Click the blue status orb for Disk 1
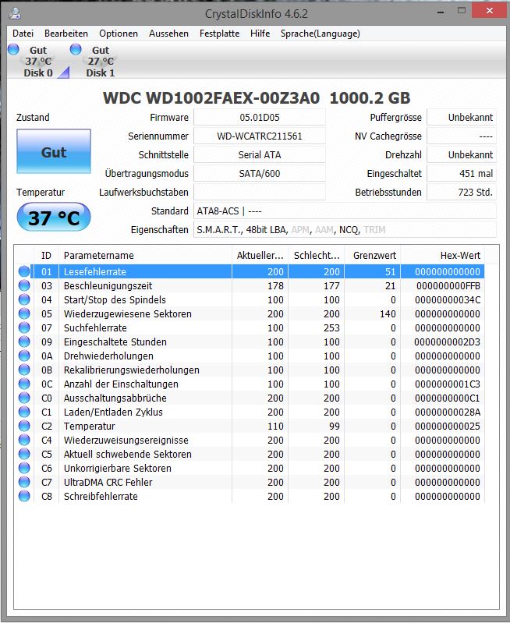 pos(76,49)
